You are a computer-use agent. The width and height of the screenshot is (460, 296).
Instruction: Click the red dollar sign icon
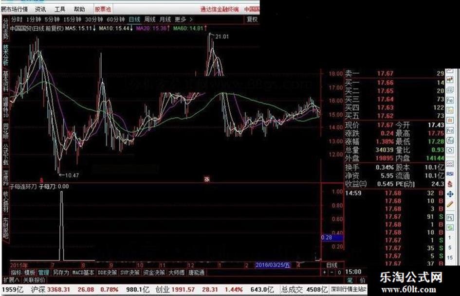(449, 184)
